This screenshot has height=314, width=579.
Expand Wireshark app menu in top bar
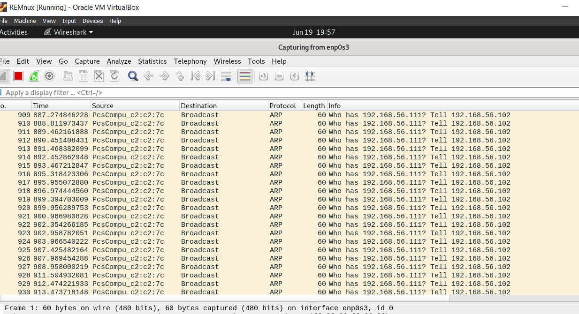69,32
